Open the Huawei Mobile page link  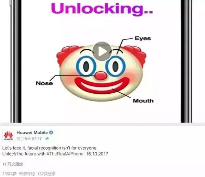click(x=32, y=132)
